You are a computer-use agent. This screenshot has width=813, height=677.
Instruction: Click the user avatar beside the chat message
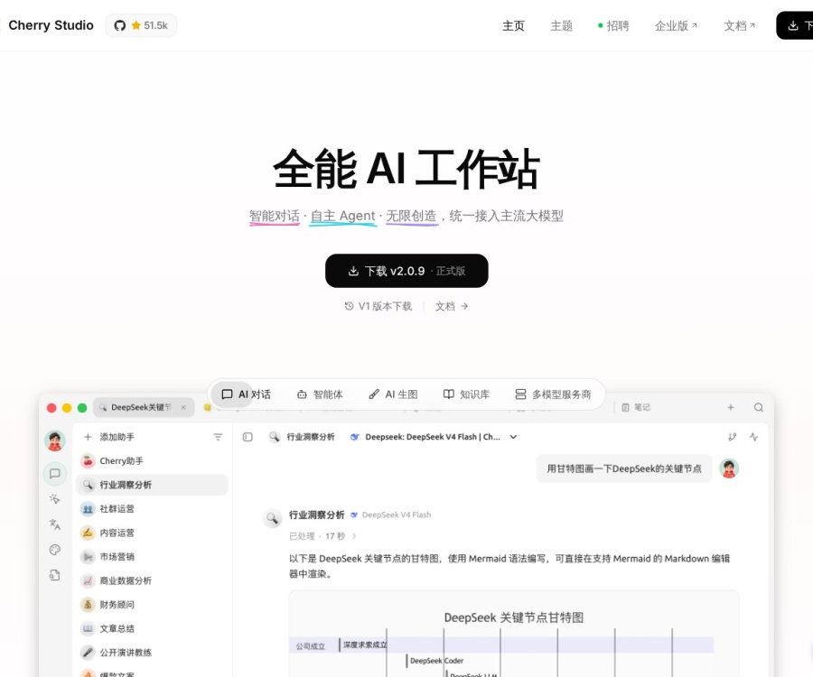click(x=729, y=468)
